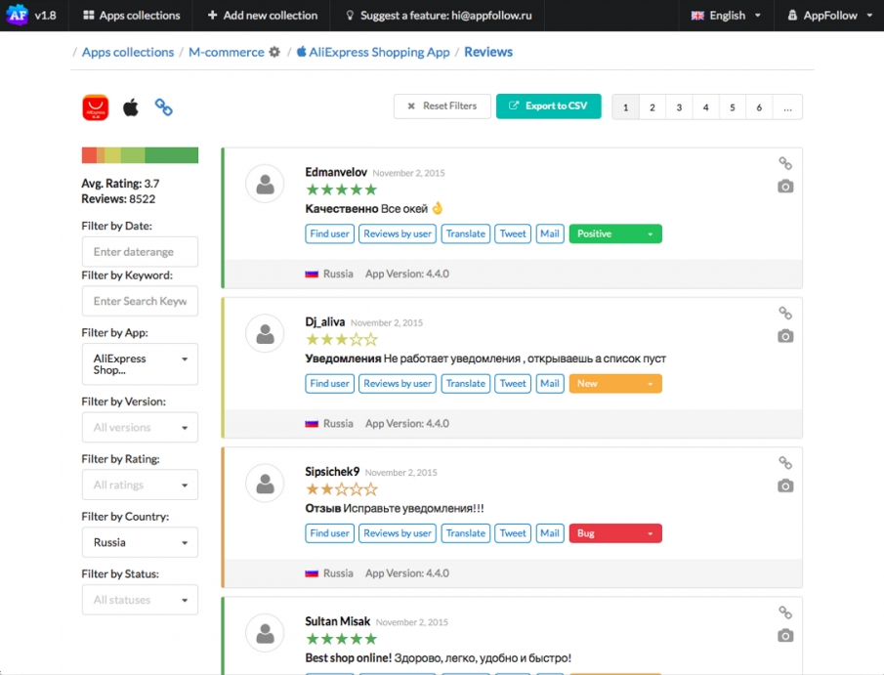Open camera icon on Sipsichek9 review
This screenshot has height=675, width=884.
pyautogui.click(x=785, y=485)
